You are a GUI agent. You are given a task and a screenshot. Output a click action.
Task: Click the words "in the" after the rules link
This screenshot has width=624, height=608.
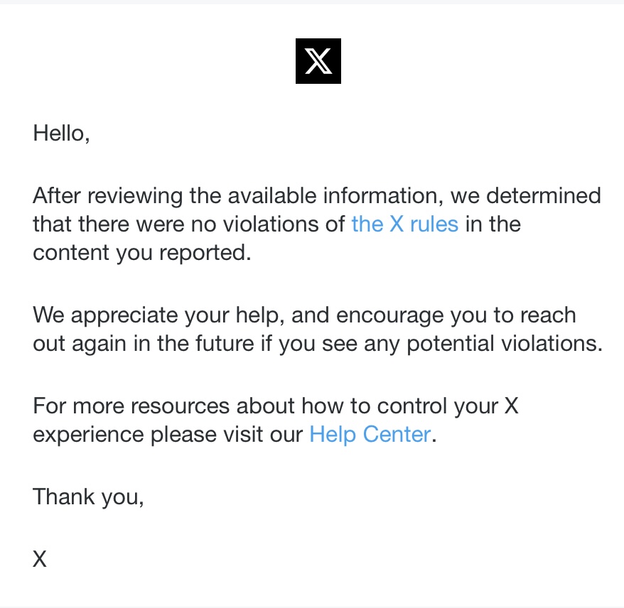point(493,224)
